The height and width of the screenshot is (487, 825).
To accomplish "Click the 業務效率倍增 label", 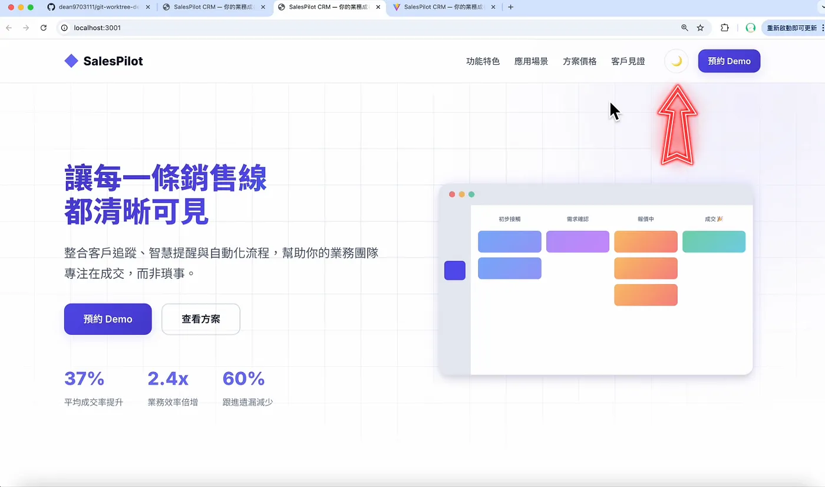I will tap(173, 402).
